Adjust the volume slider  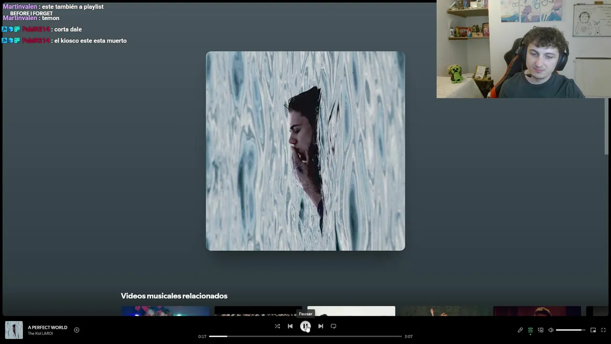570,330
